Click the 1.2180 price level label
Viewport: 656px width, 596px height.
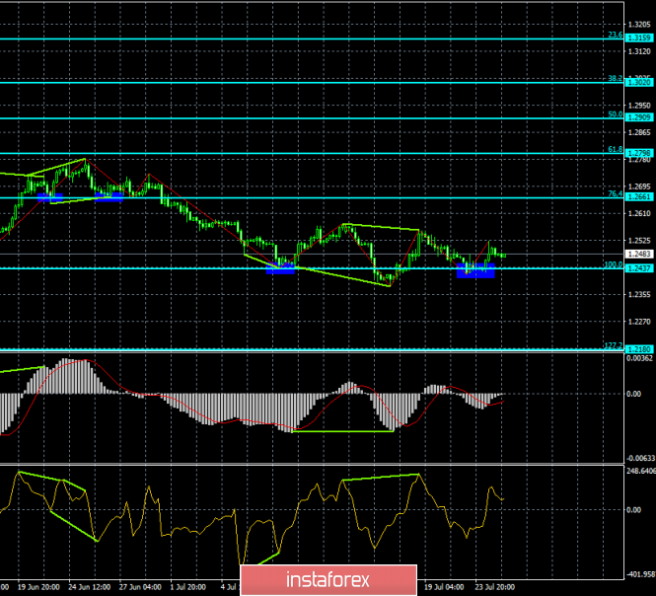tap(639, 349)
